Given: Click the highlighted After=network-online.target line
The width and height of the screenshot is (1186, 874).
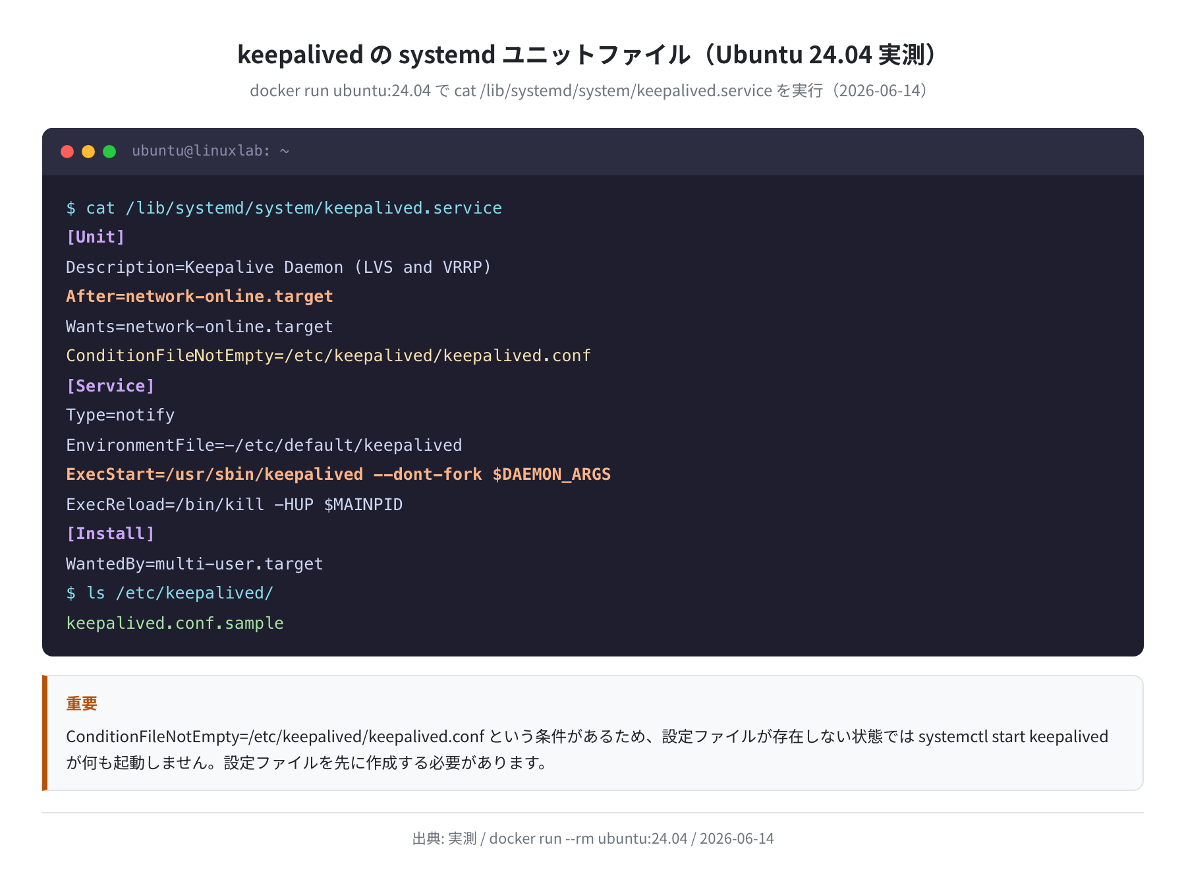Looking at the screenshot, I should pyautogui.click(x=200, y=297).
